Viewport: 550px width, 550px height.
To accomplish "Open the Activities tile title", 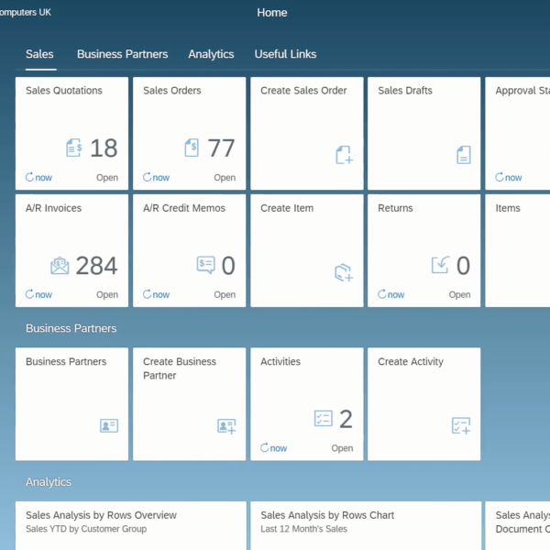I will [280, 362].
